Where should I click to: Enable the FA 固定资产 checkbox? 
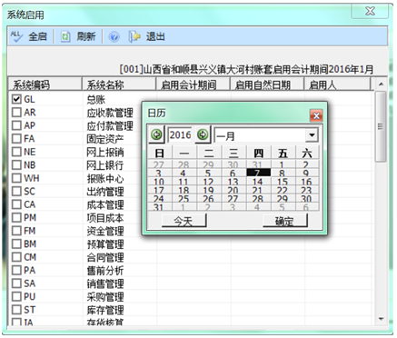tap(16, 139)
